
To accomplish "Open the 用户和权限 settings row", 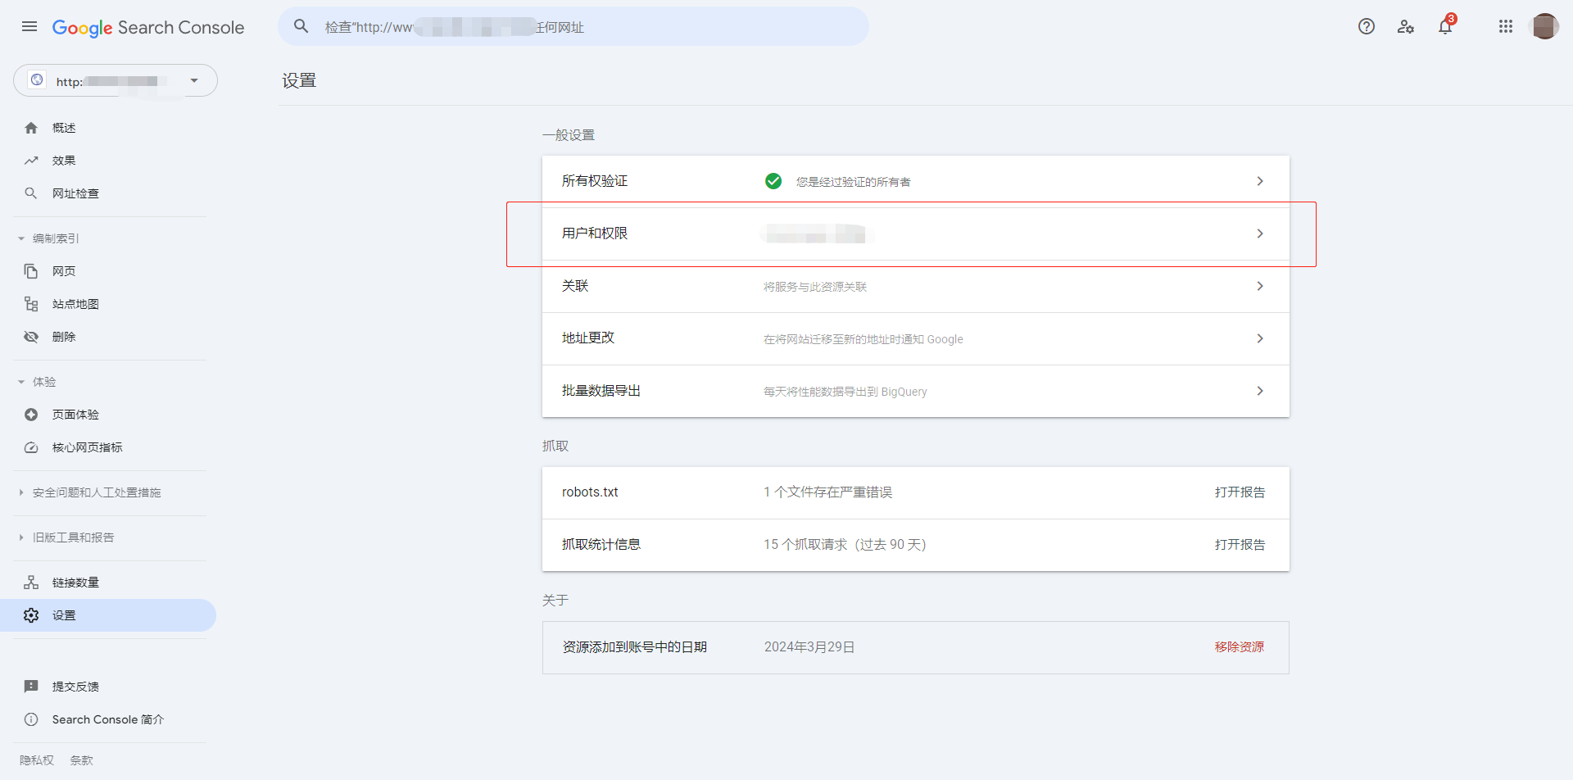I will coord(915,234).
